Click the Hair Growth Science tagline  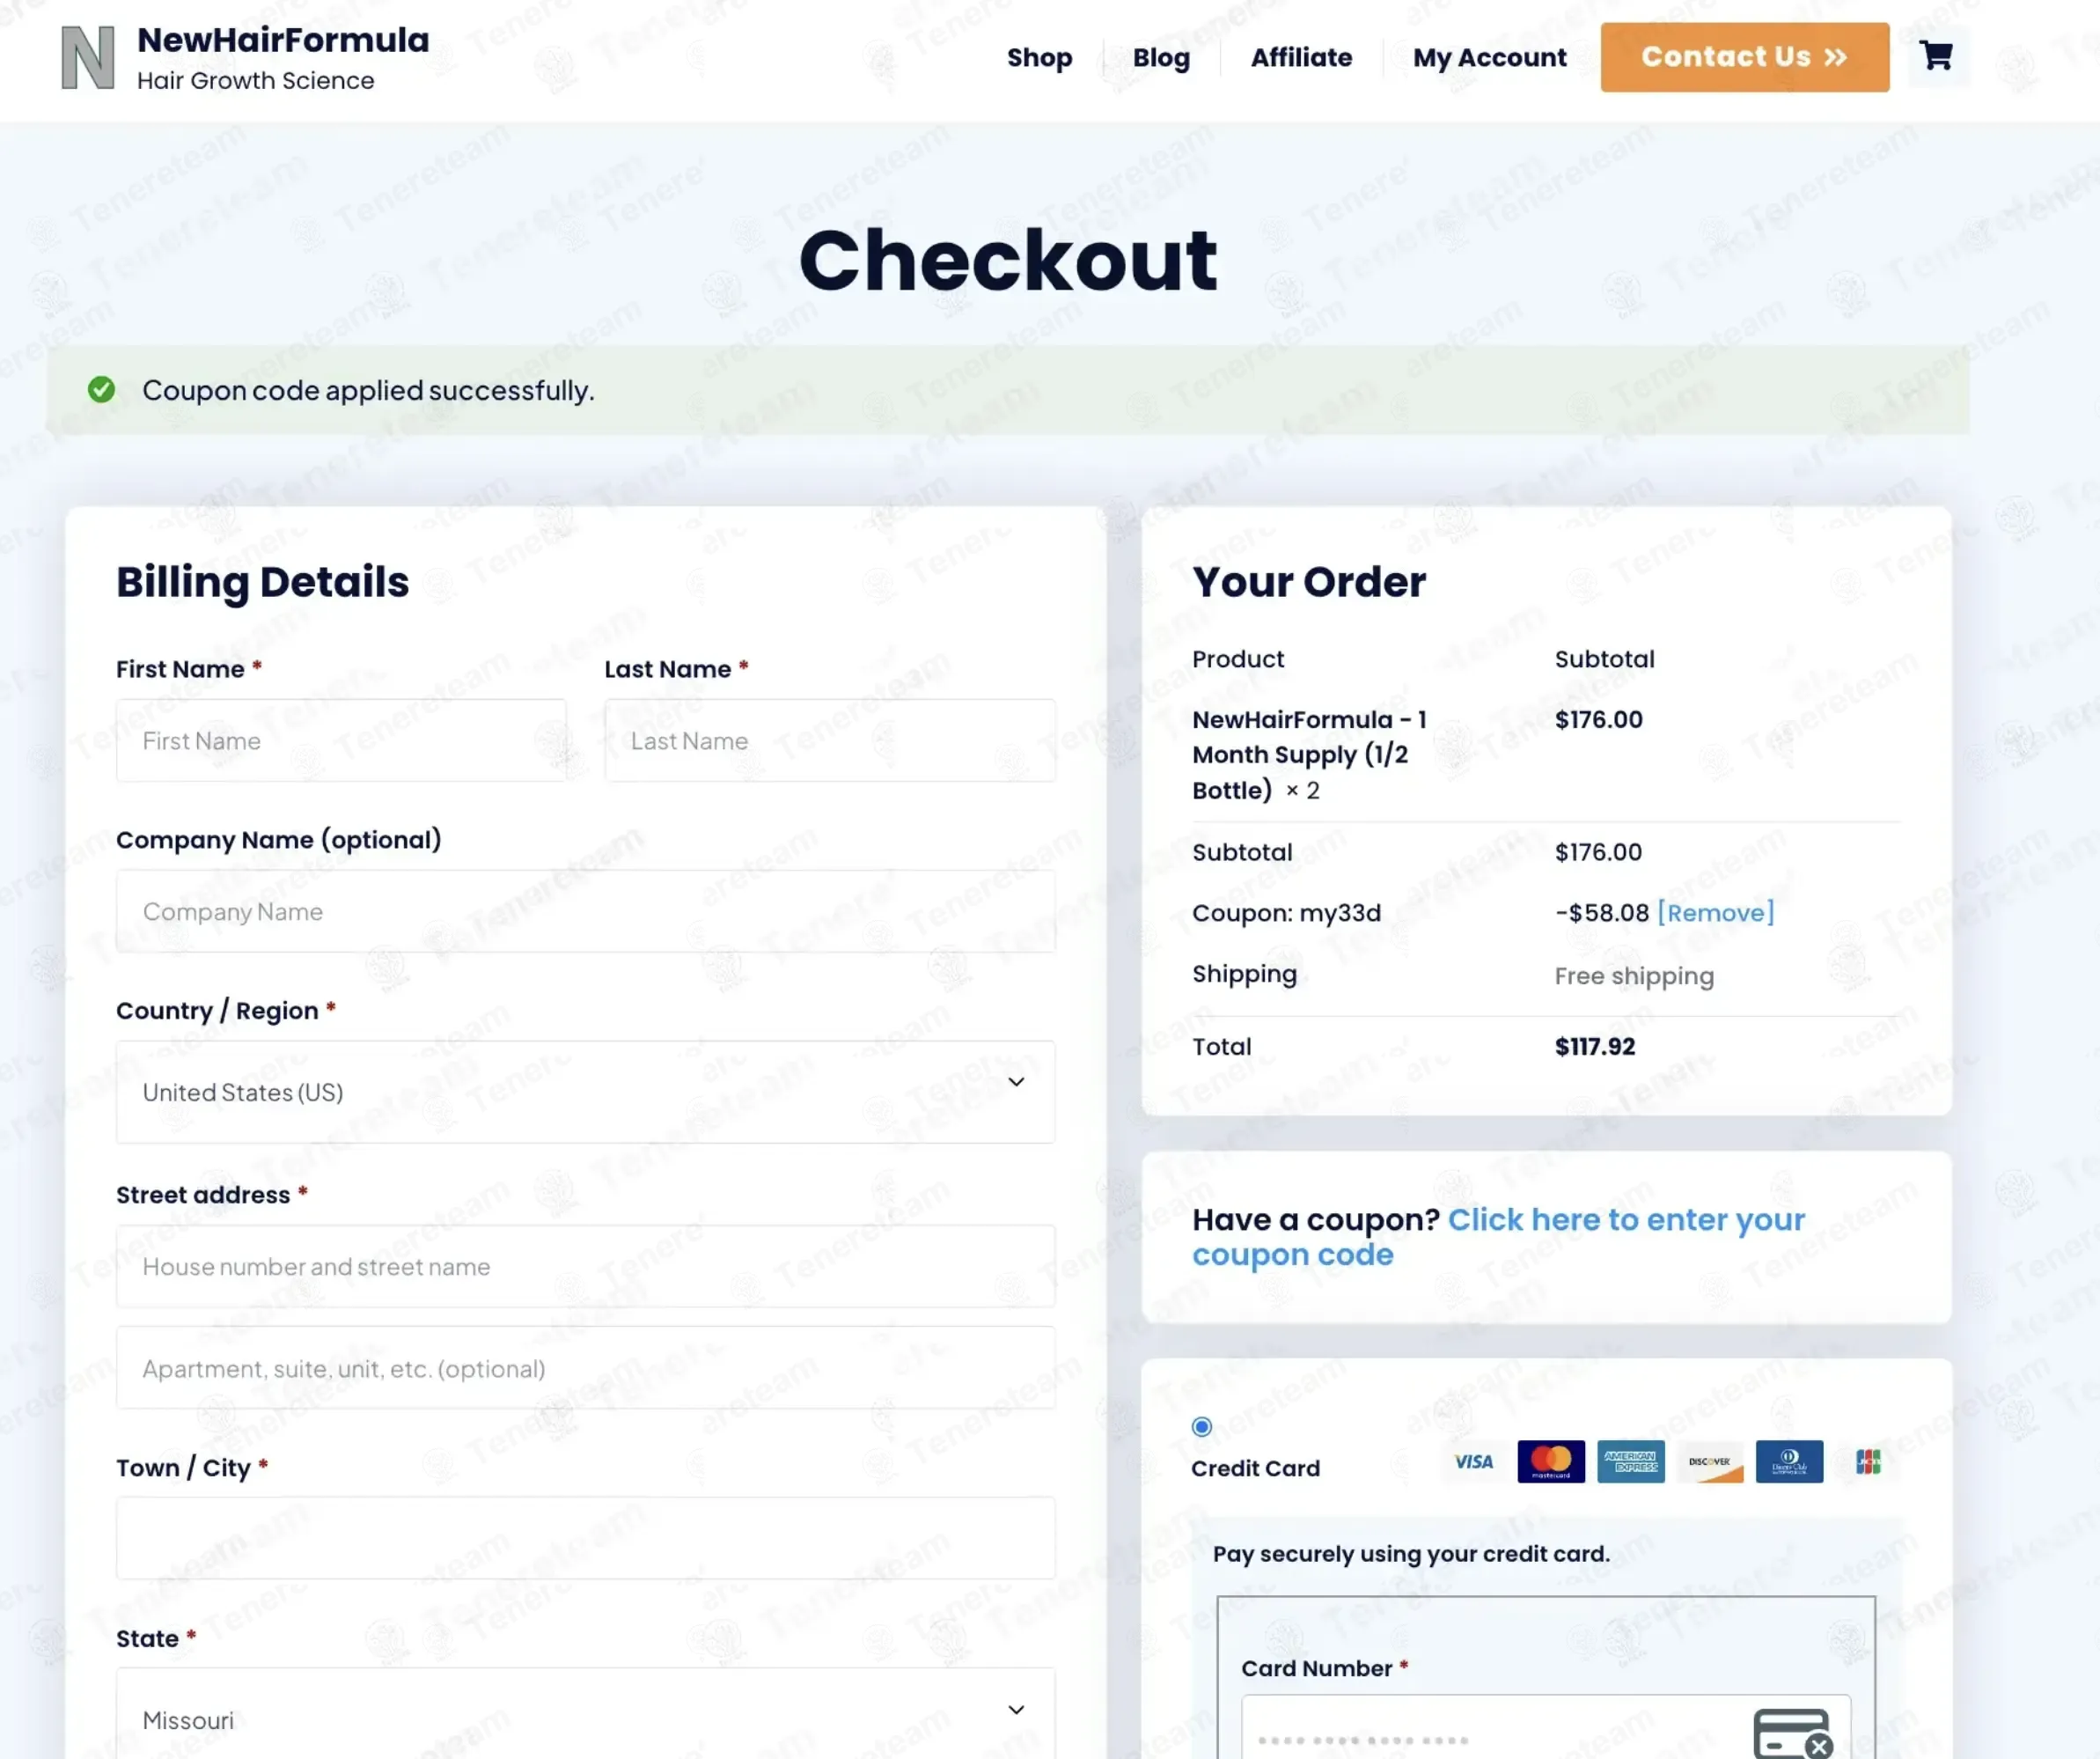(255, 80)
